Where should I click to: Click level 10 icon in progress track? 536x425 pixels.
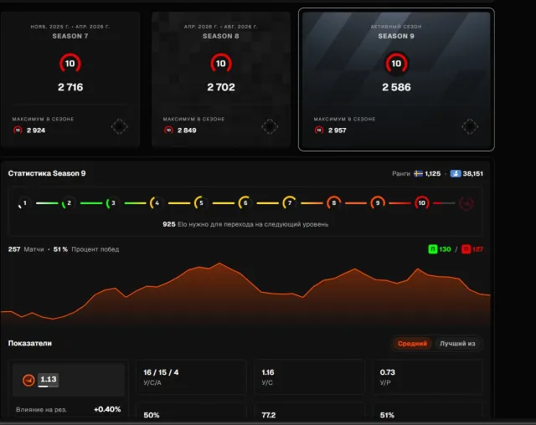click(422, 203)
